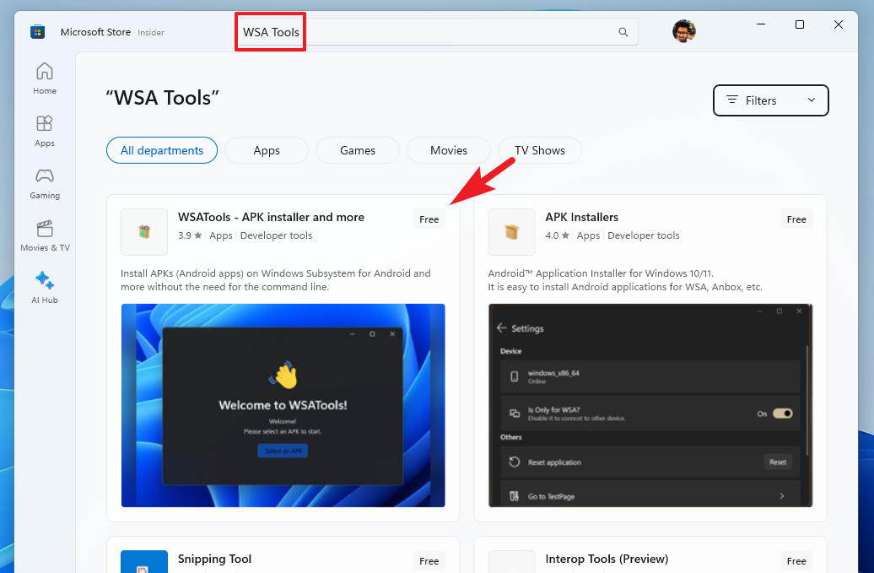Screen dimensions: 874x573
Task: Click Free button on Interop Tools card
Action: coord(796,561)
